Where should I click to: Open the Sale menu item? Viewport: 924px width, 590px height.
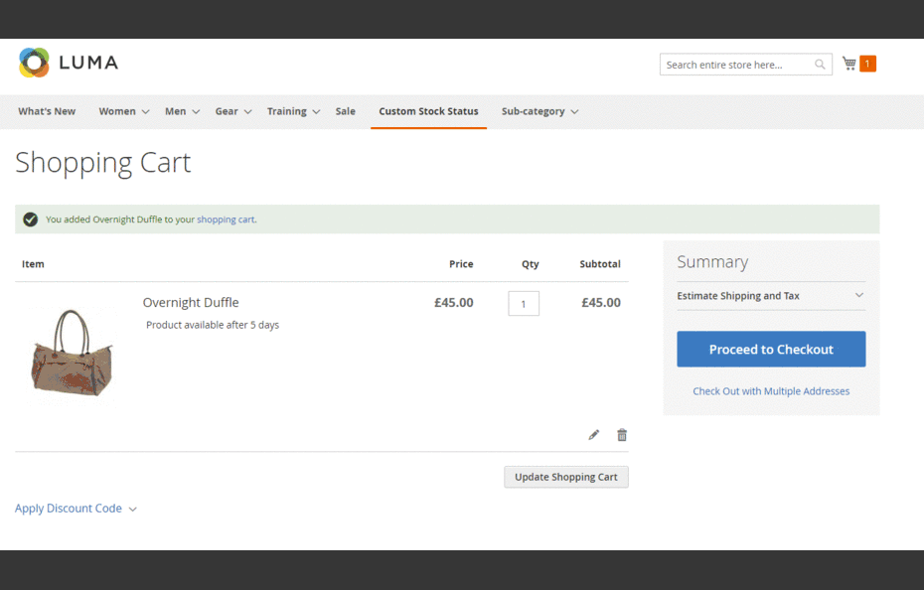click(x=345, y=111)
